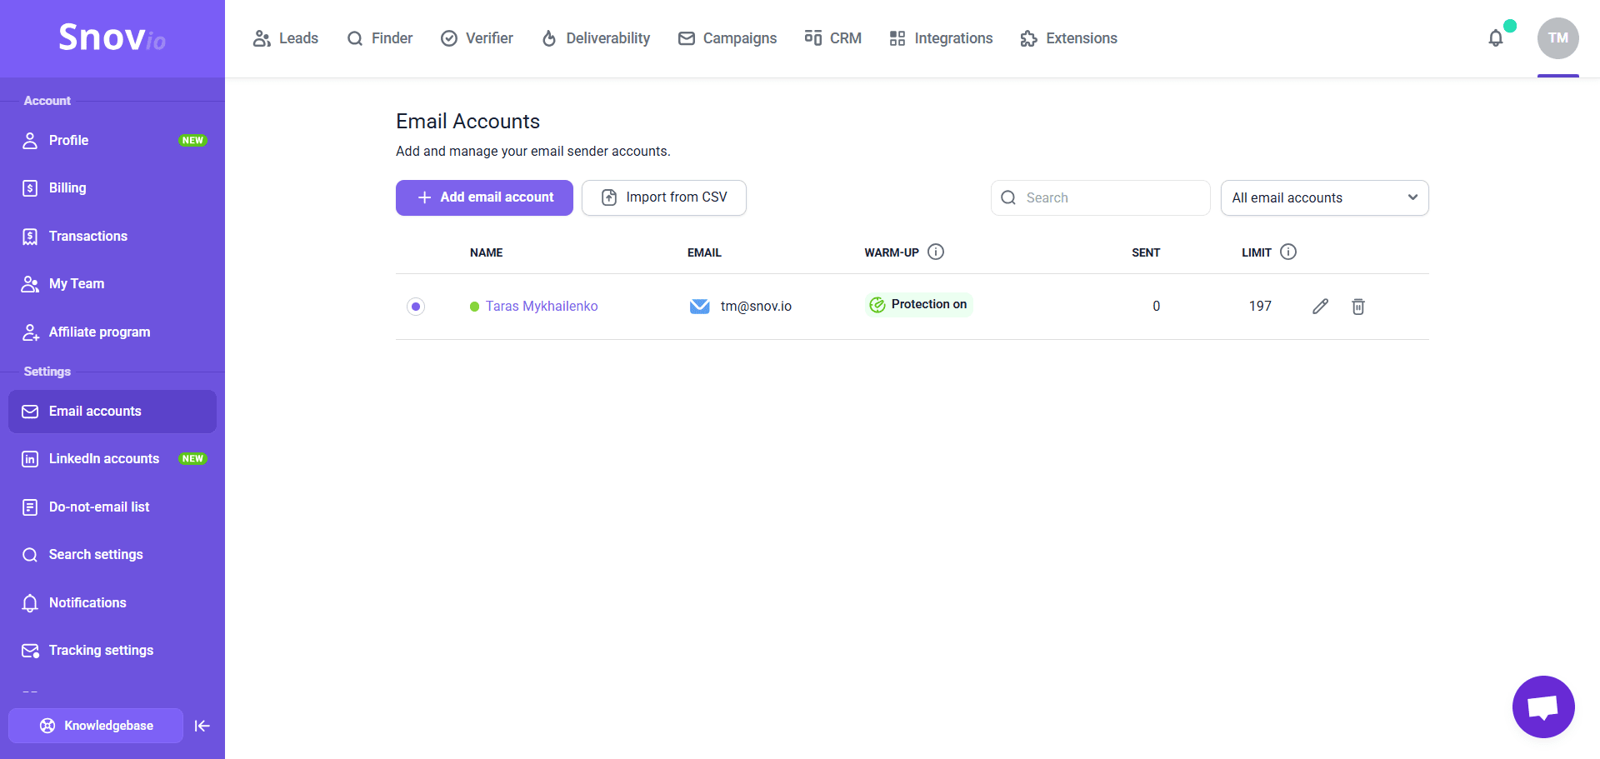Click the trash delete icon in account row

click(1357, 307)
